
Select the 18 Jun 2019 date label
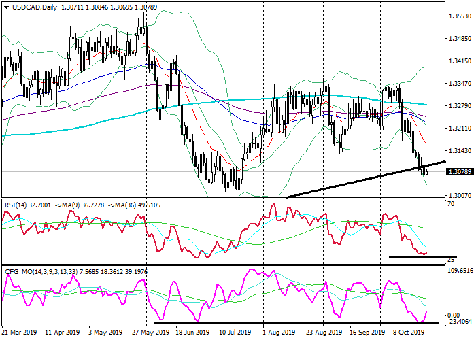(192, 333)
